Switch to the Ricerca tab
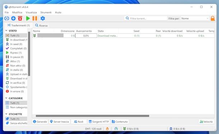The width and height of the screenshot is (219, 134). [41, 25]
